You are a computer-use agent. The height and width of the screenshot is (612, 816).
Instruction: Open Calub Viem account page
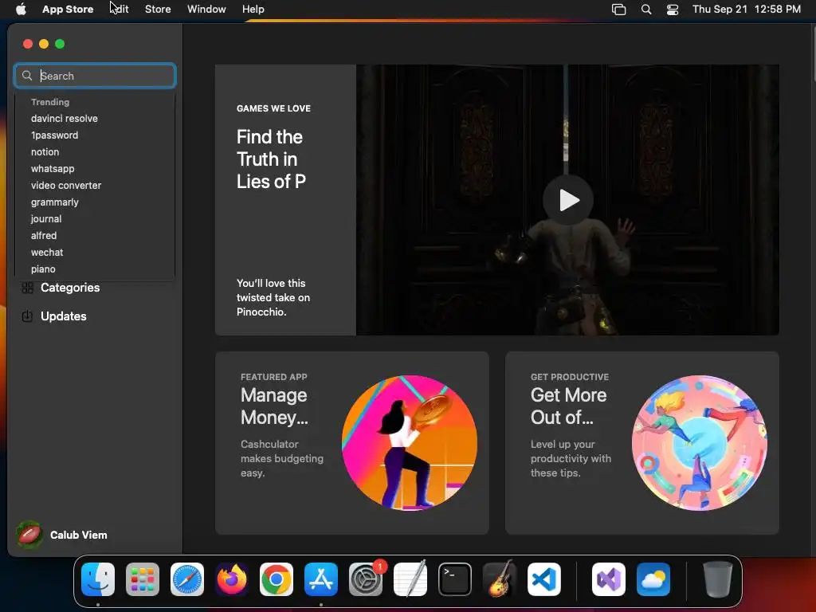78,535
